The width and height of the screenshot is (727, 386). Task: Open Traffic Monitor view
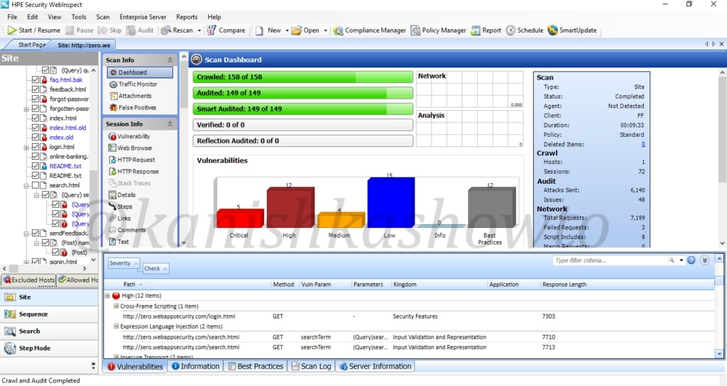tap(133, 84)
